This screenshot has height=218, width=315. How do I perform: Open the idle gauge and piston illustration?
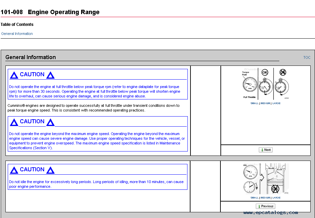[266, 179]
